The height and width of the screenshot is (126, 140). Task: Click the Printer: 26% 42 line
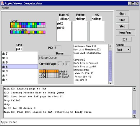83,77
